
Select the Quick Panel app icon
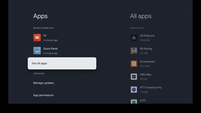tap(37, 51)
